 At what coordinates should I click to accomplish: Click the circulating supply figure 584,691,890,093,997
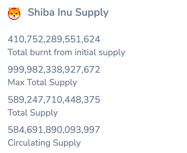[x=54, y=130]
